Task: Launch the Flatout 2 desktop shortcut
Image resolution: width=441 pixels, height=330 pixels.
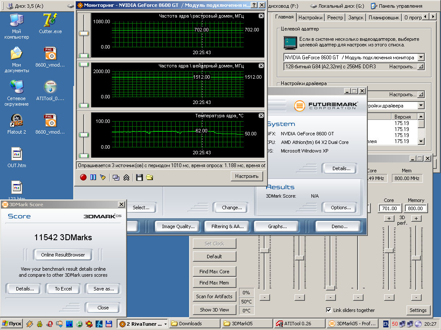Action: tap(17, 124)
